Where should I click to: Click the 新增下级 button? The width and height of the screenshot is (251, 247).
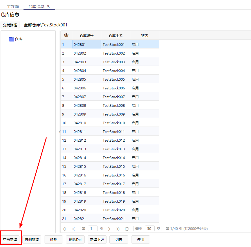click(x=97, y=239)
